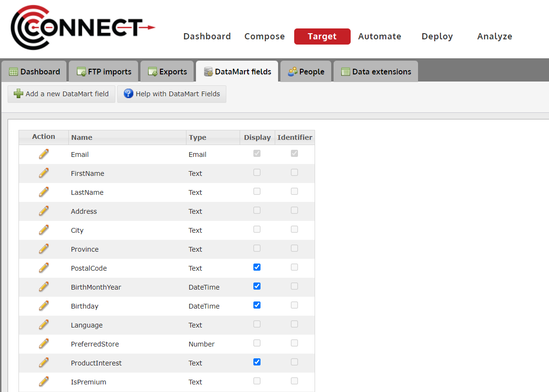
Task: Open edit for the PreferredStore field
Action: (44, 344)
